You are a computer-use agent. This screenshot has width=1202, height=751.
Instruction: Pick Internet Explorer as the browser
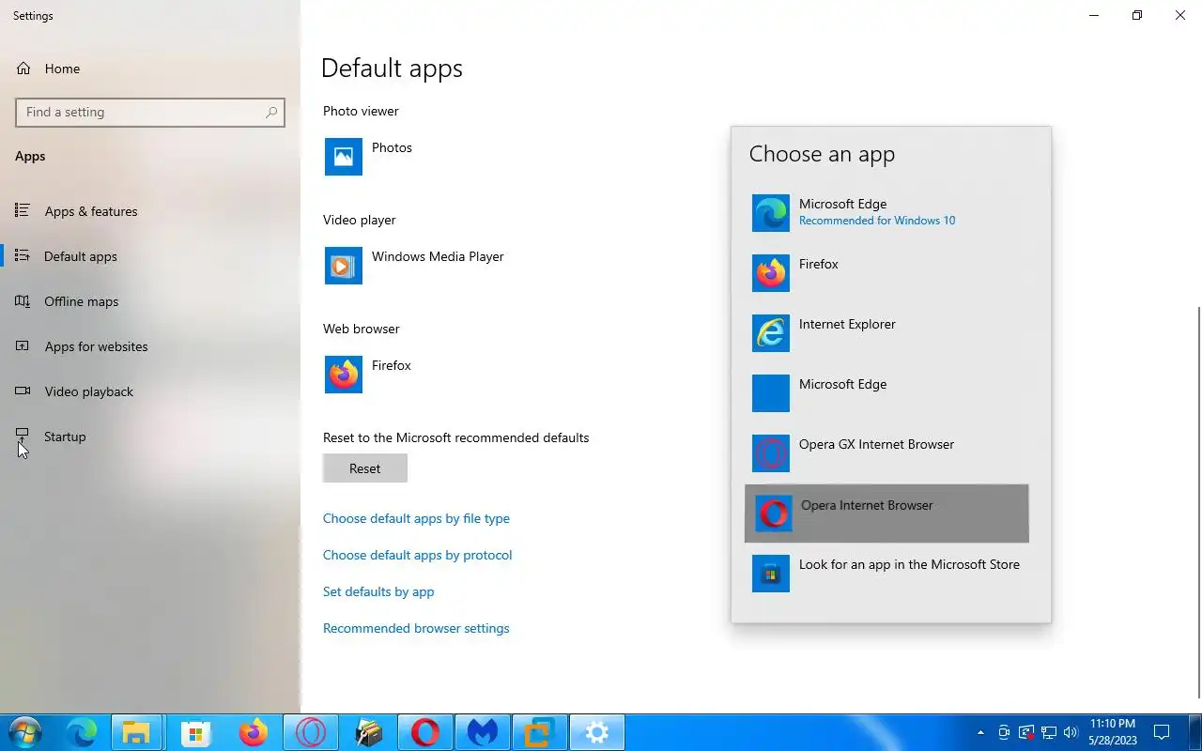click(x=886, y=332)
